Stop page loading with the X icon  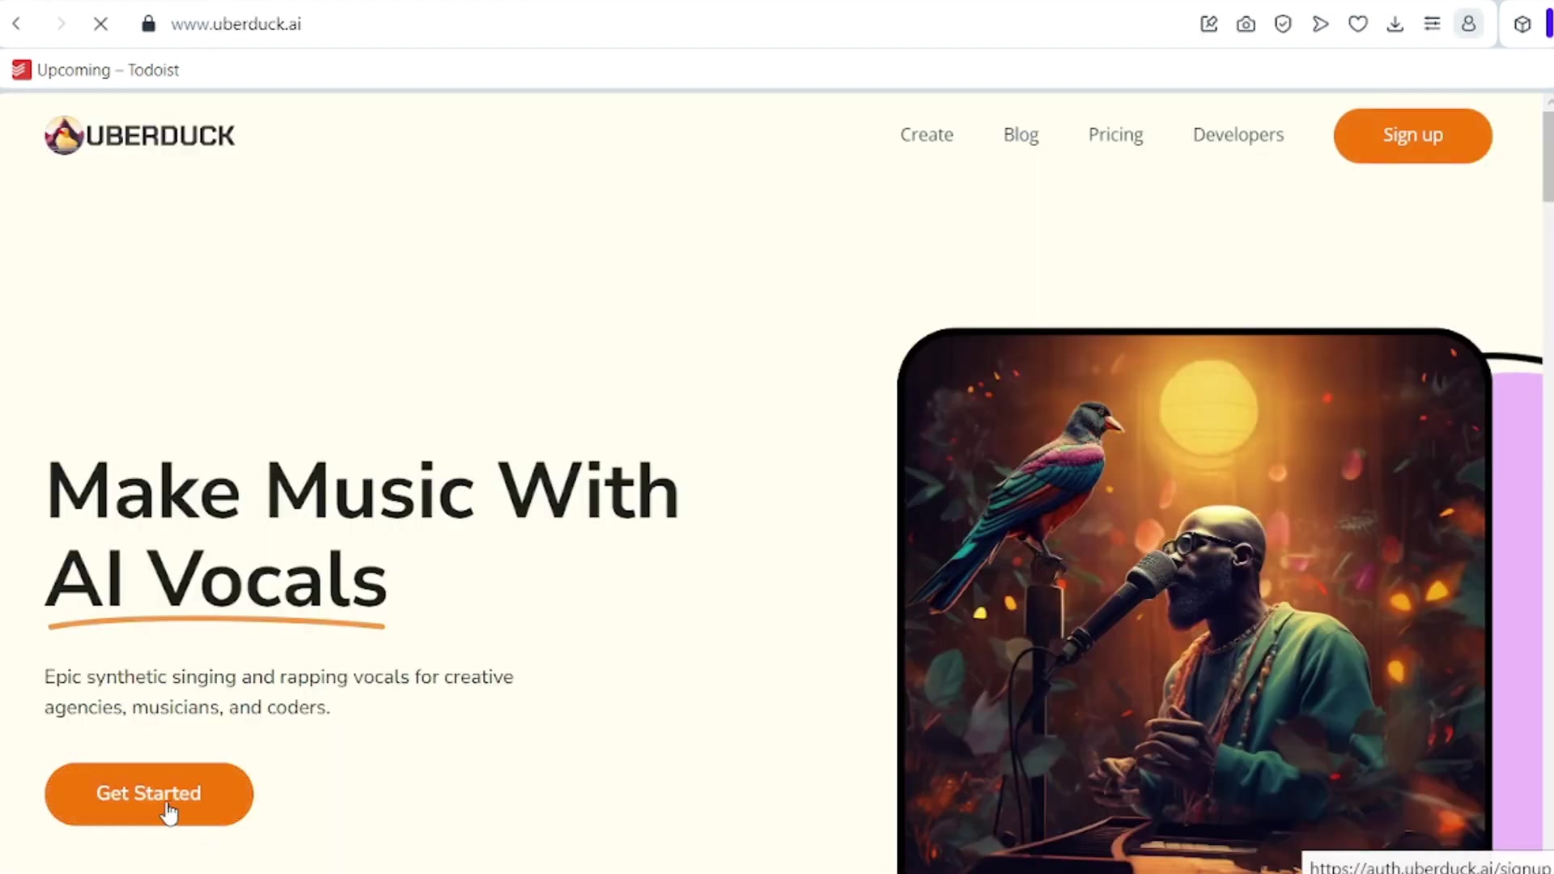point(100,24)
